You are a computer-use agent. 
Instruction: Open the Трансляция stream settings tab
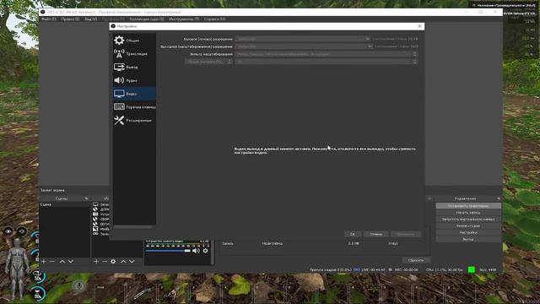(134, 54)
